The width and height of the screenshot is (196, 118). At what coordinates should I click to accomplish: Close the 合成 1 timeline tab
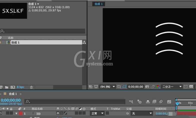pos(1,94)
